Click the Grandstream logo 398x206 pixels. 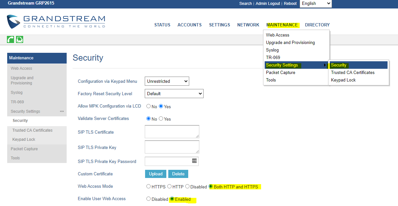tap(56, 22)
